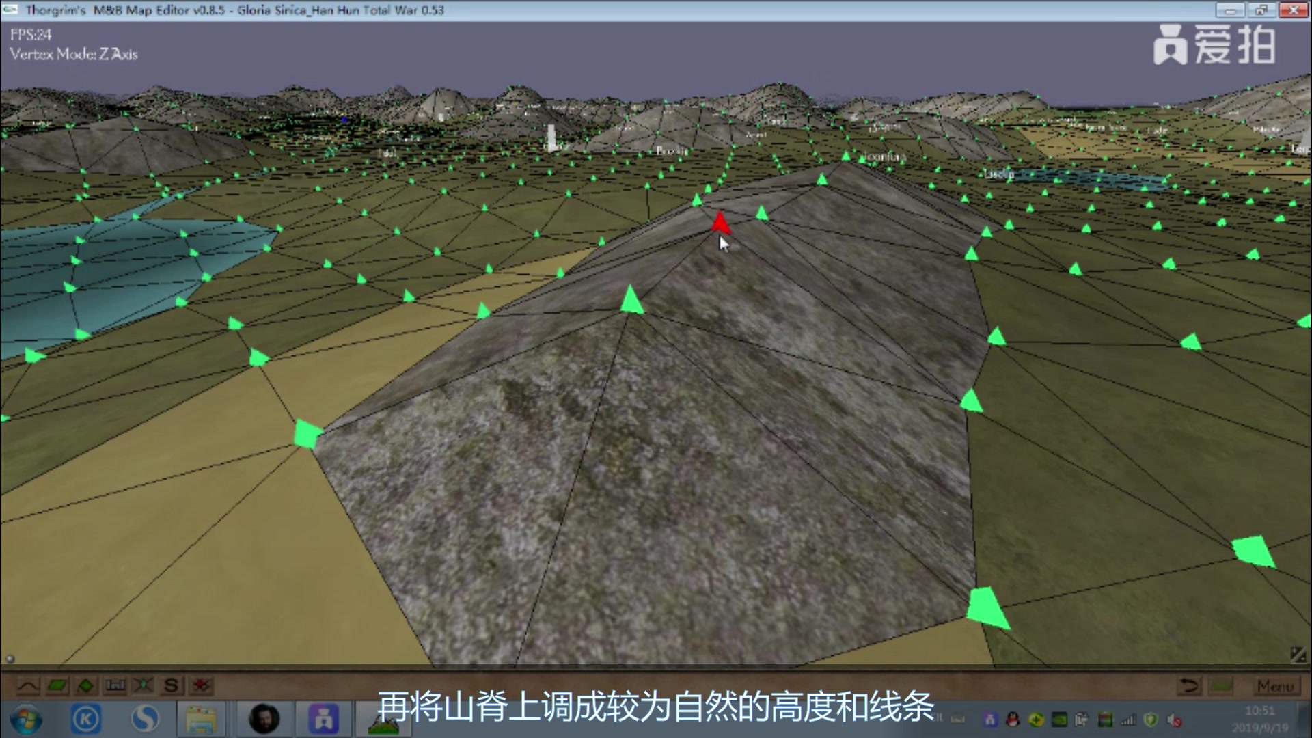Click the S tool button
Screen dimensions: 1312x738
pos(172,685)
